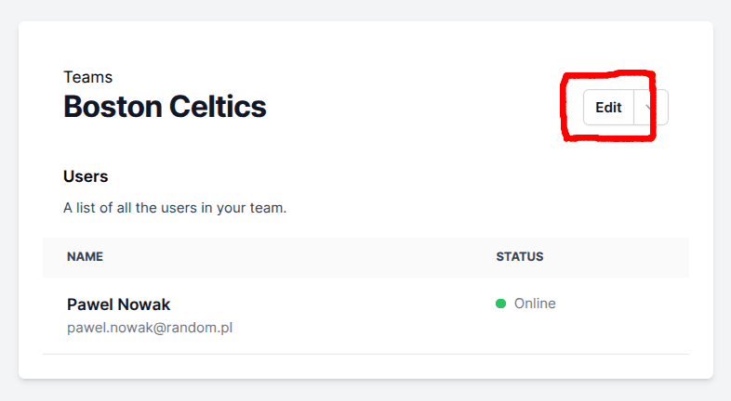Select the Teams label above heading
The height and width of the screenshot is (401, 731).
(87, 77)
